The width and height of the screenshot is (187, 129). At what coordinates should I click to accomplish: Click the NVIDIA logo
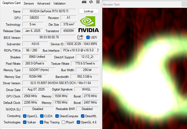pyautogui.click(x=89, y=24)
